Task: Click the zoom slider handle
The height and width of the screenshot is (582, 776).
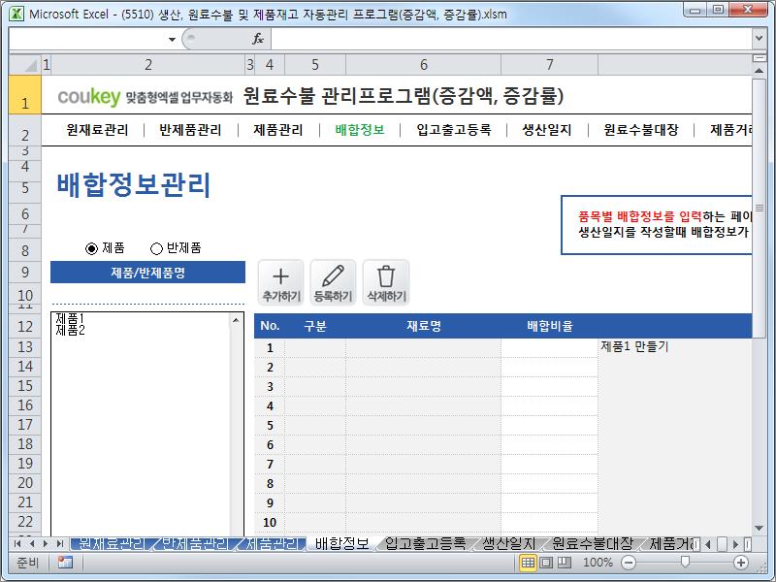Action: (685, 562)
